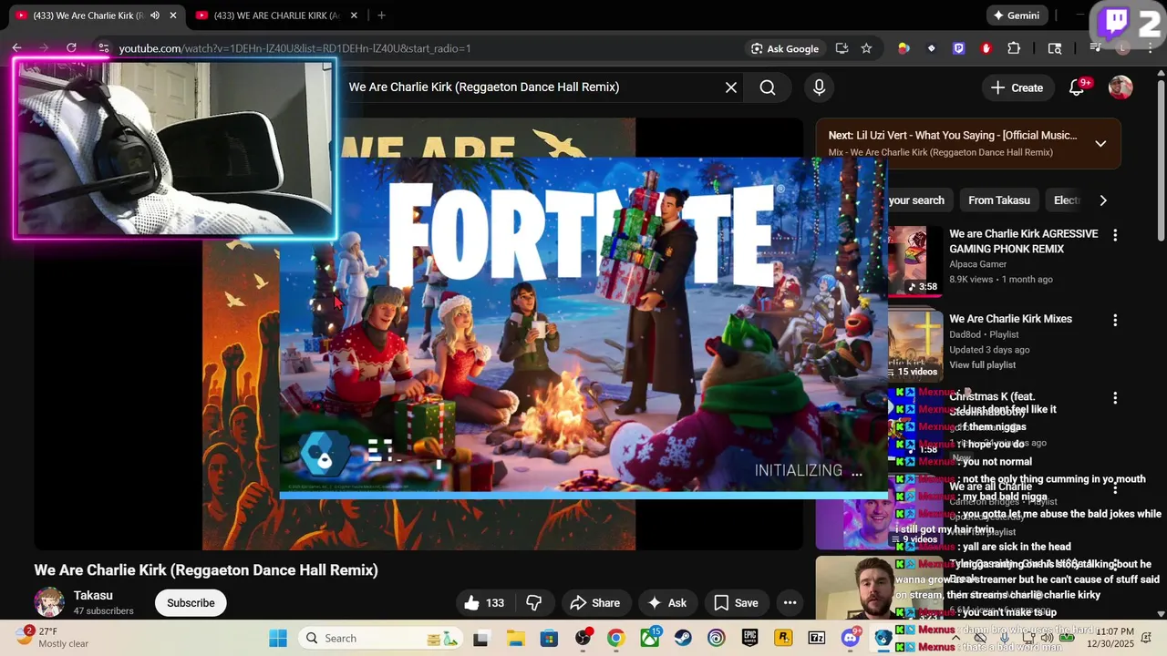Open options for AGRESSIVE GAMING PHONK REMIX video
Viewport: 1167px width, 656px height.
coord(1114,235)
